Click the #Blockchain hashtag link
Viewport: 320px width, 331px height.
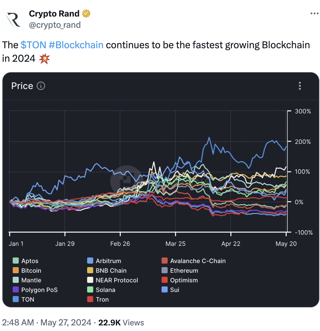point(76,45)
